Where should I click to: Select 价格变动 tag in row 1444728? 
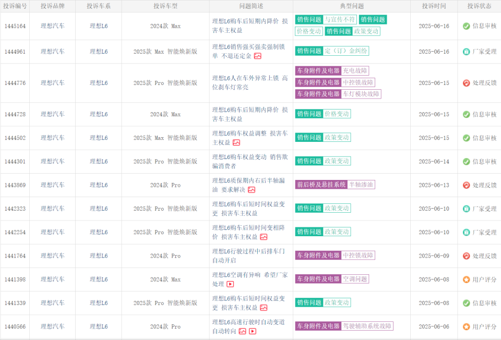click(337, 114)
